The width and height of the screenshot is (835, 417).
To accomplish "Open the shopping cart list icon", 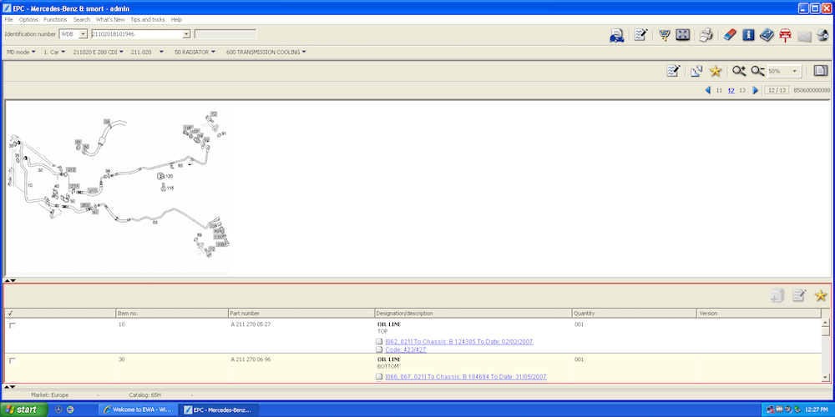I will point(664,35).
